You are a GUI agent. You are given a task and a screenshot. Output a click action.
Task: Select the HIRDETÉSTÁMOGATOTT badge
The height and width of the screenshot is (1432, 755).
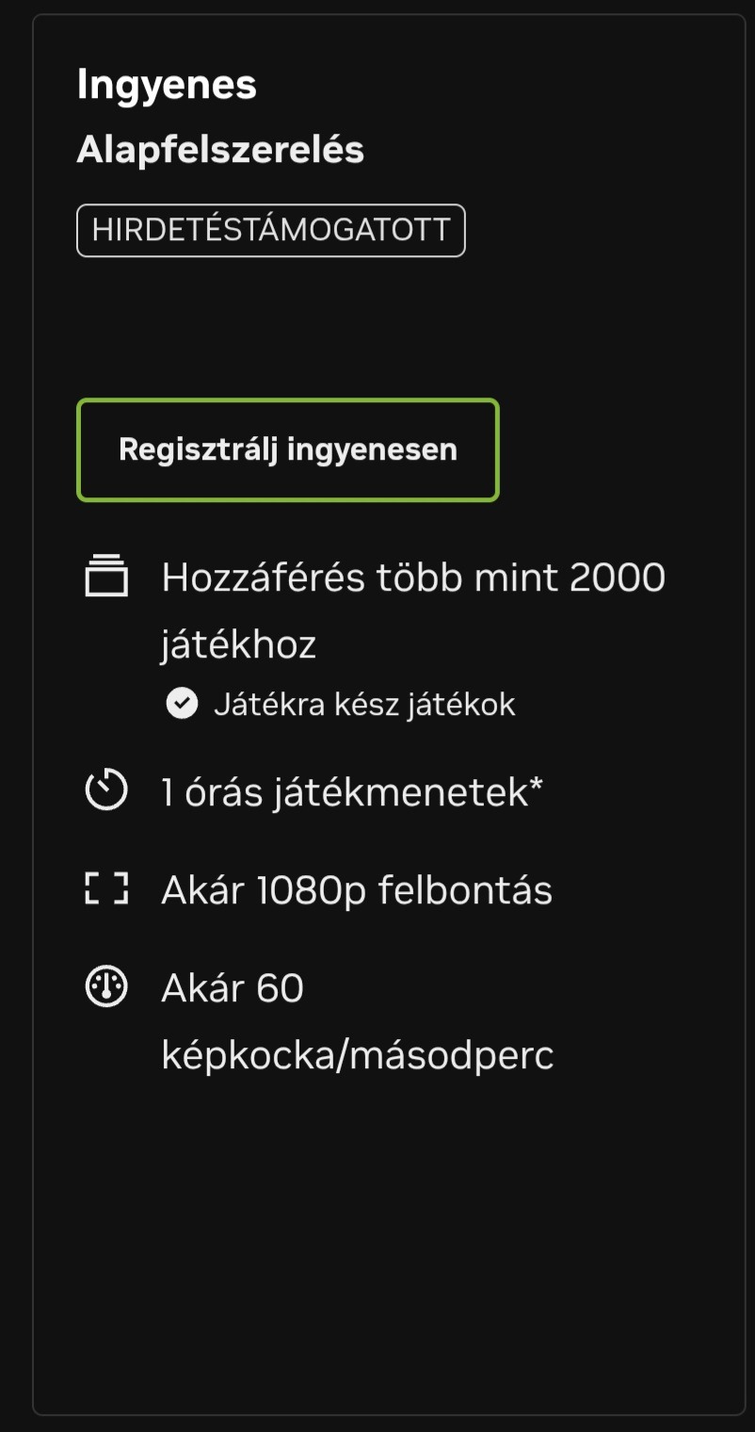tap(270, 231)
